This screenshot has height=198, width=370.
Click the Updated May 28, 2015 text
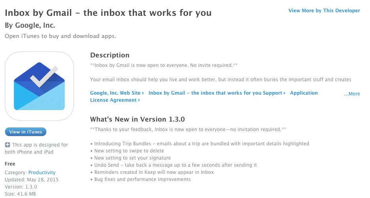(32, 179)
